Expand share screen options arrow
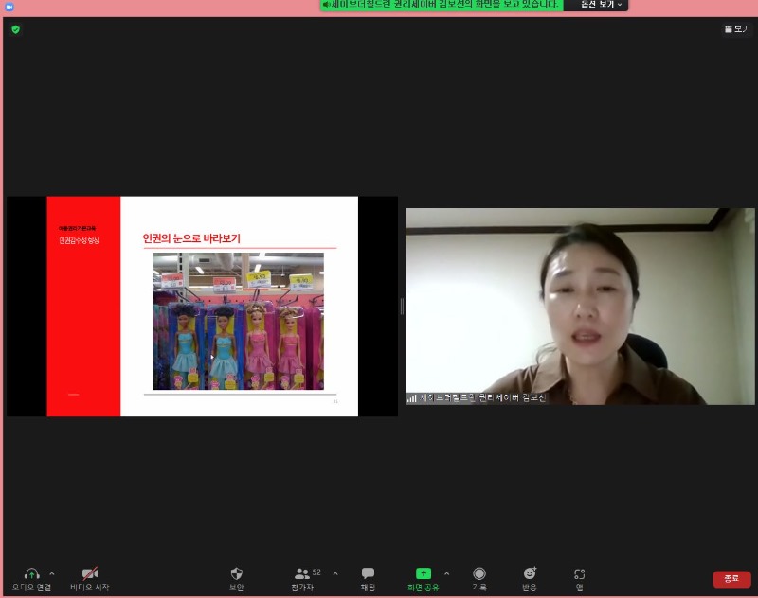The image size is (758, 598). pyautogui.click(x=447, y=573)
